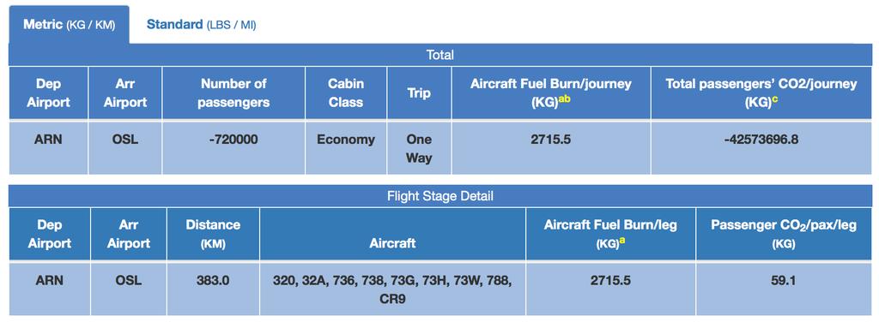Click the One Way trip cell

click(419, 147)
